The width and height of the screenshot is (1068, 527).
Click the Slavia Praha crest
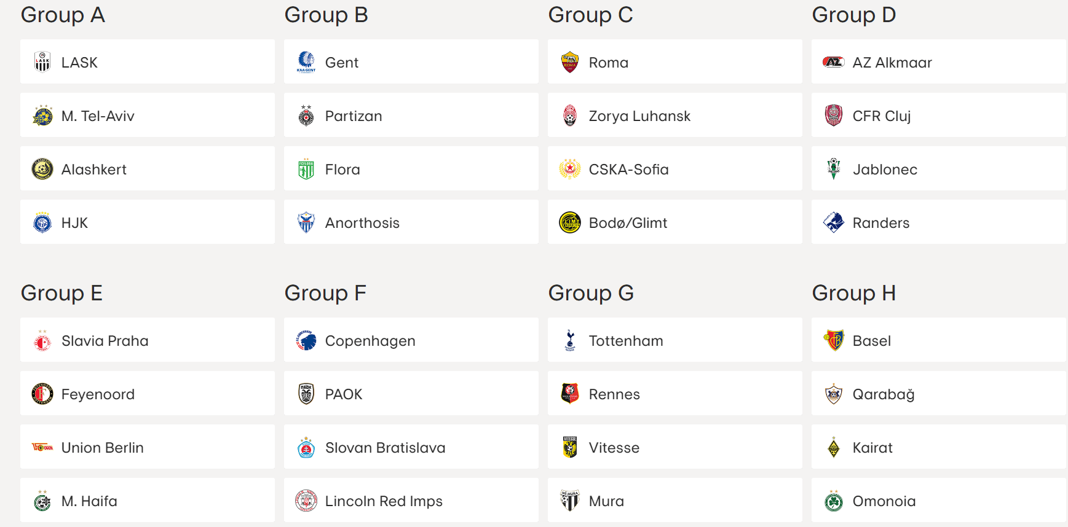[41, 340]
